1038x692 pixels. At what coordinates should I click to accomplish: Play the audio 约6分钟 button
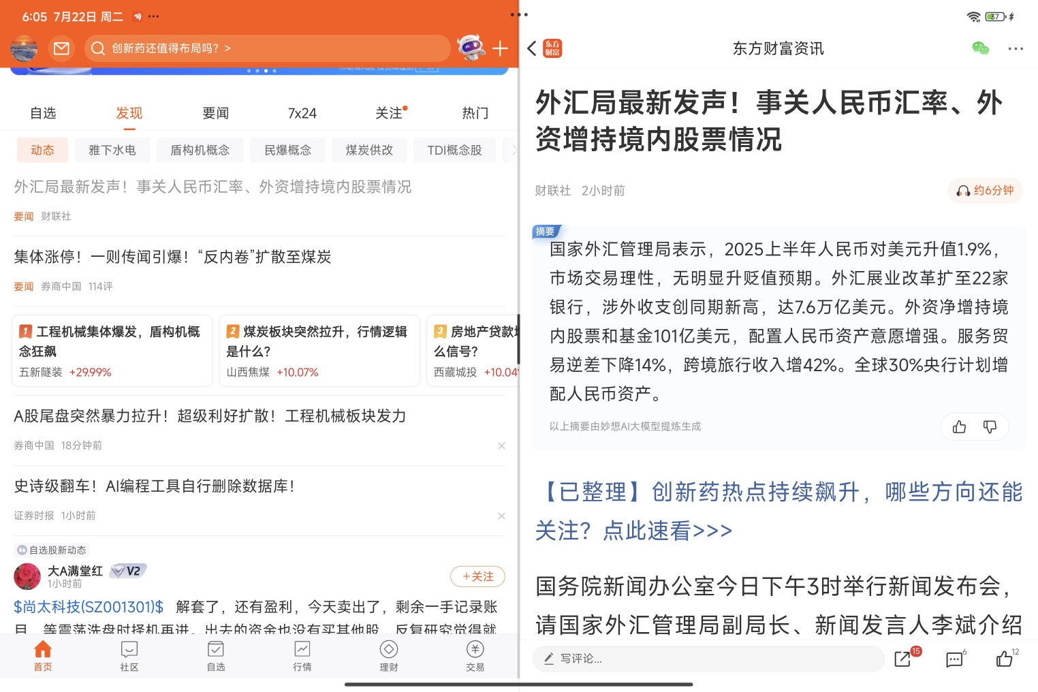coord(986,191)
